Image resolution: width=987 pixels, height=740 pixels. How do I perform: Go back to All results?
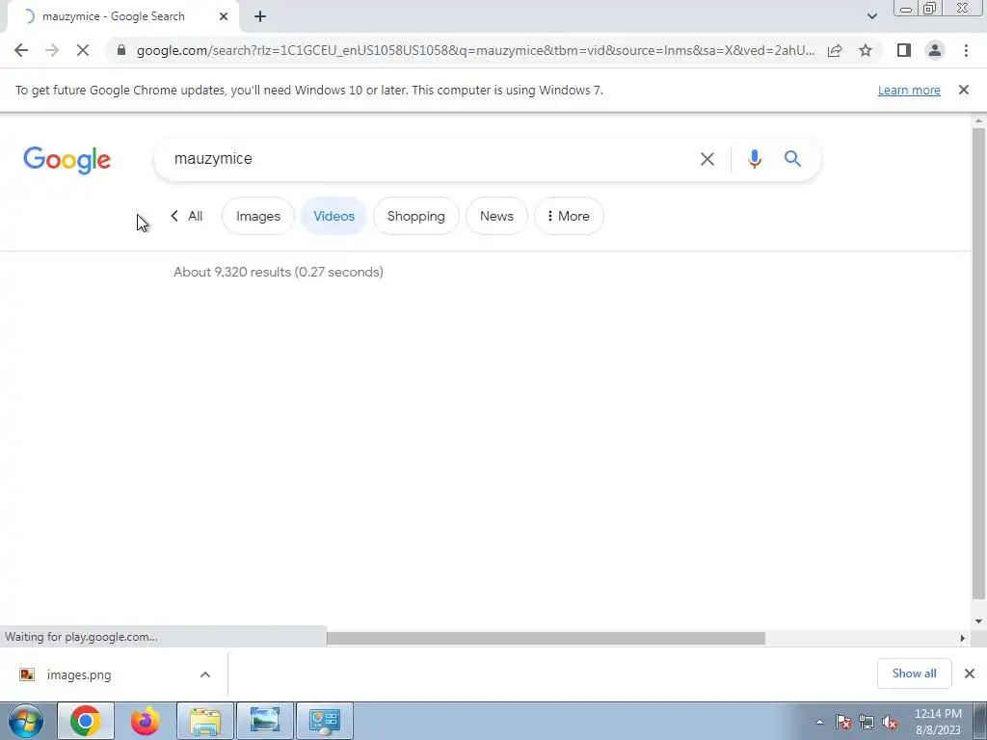[x=187, y=216]
